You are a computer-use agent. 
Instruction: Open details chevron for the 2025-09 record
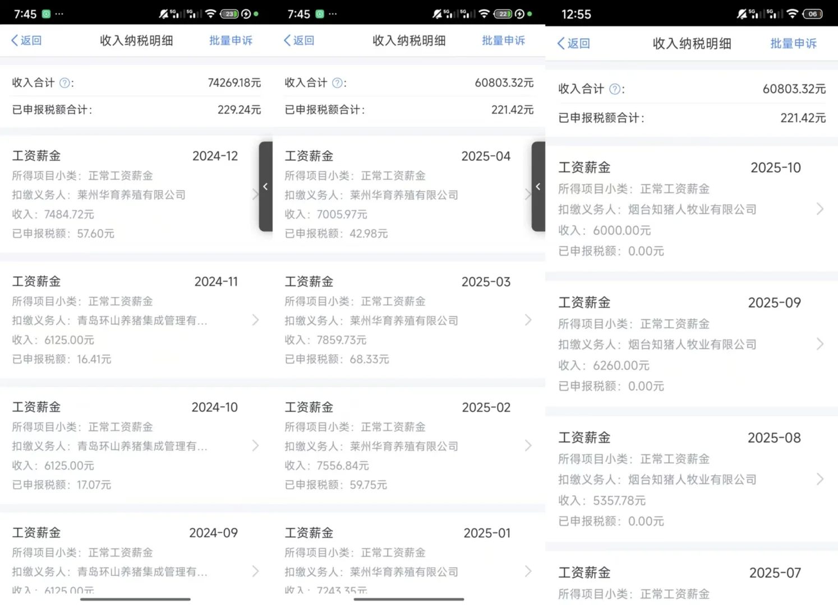(x=820, y=344)
